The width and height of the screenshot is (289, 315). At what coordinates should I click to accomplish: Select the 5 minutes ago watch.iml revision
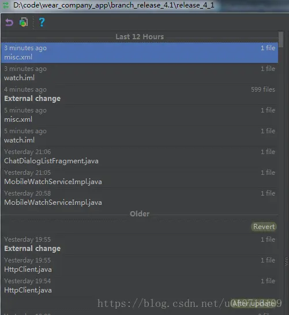point(140,136)
